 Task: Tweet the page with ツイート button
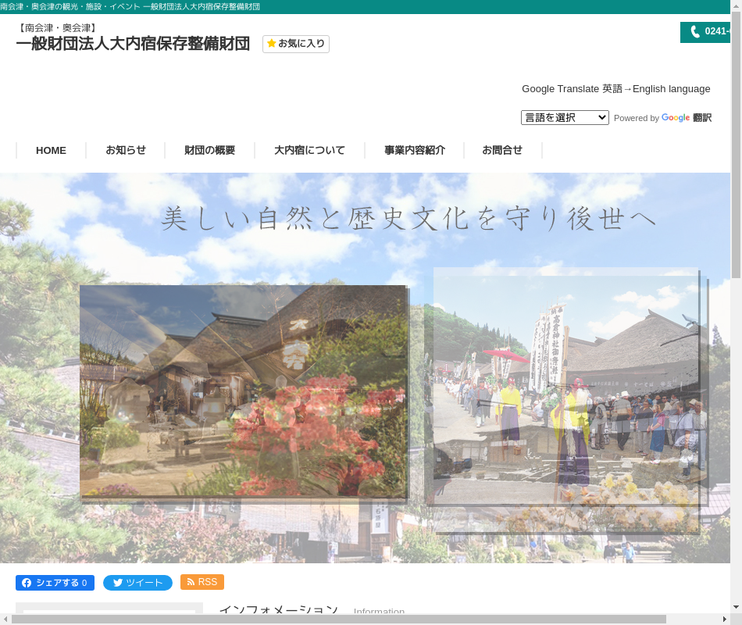(x=137, y=583)
